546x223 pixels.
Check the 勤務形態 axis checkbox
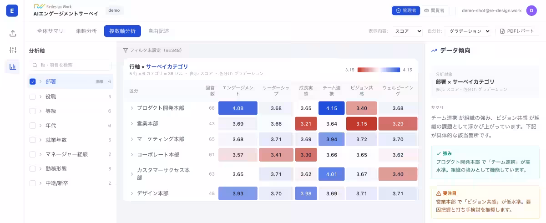pos(33,168)
